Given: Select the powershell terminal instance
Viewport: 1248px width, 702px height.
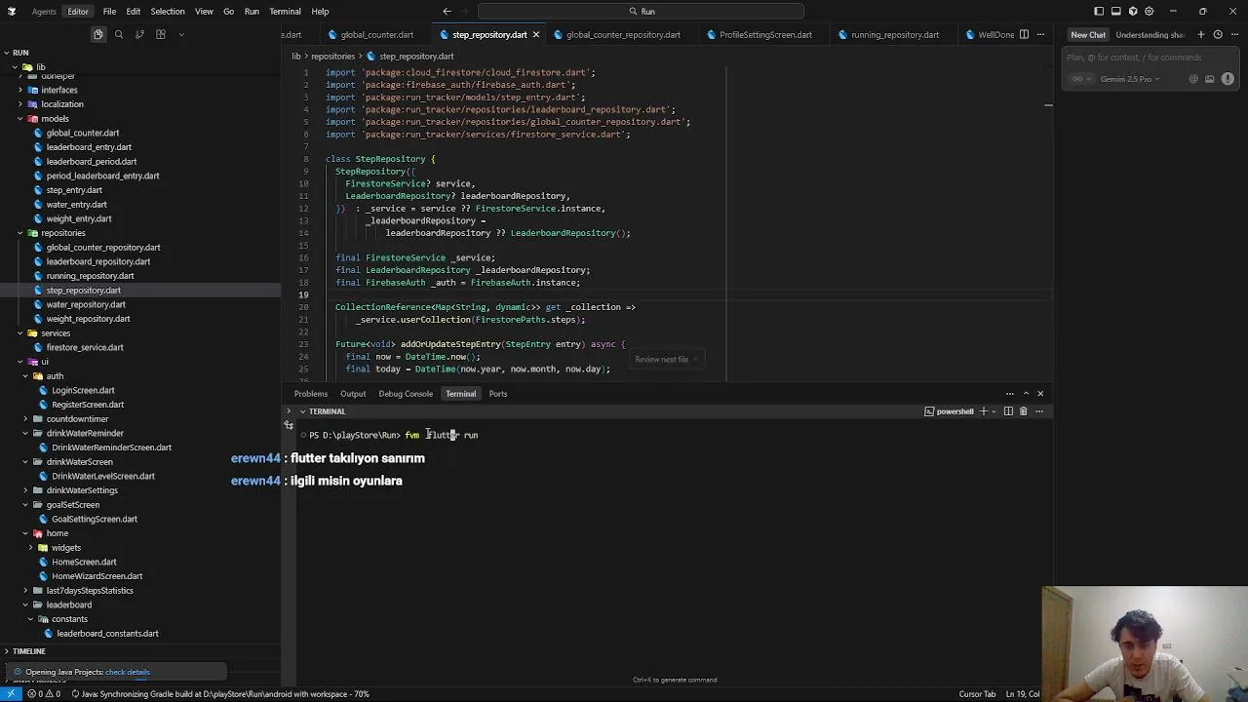Looking at the screenshot, I should pos(950,411).
